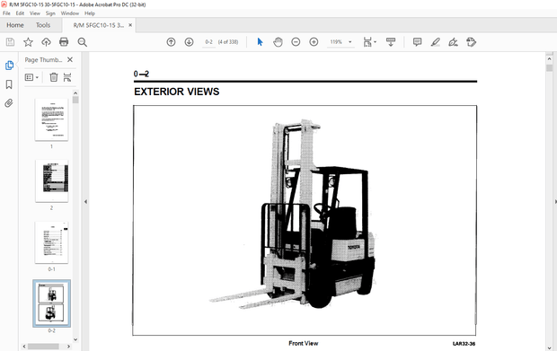Image resolution: width=557 pixels, height=351 pixels.
Task: Zoom in with the plus button
Action: [314, 42]
